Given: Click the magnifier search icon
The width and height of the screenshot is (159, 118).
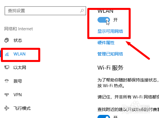Looking at the screenshot, I should pyautogui.click(x=82, y=11).
